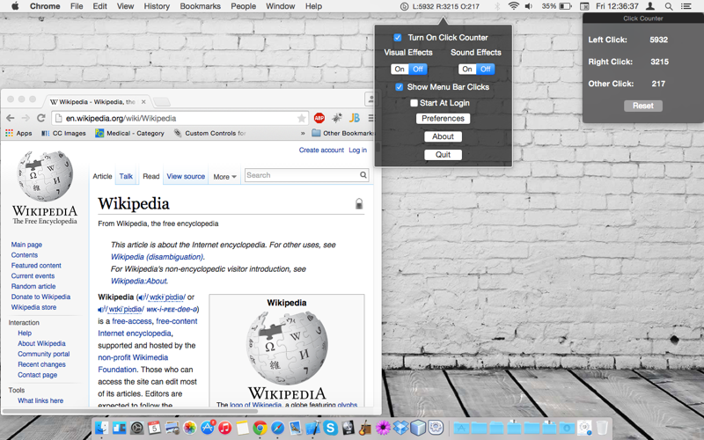Open Photos app in the dock
The image size is (704, 440).
click(189, 428)
